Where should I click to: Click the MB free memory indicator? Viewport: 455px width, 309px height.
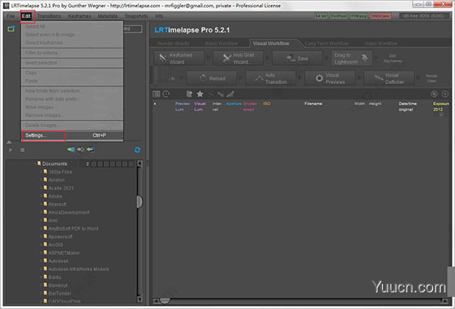click(423, 16)
